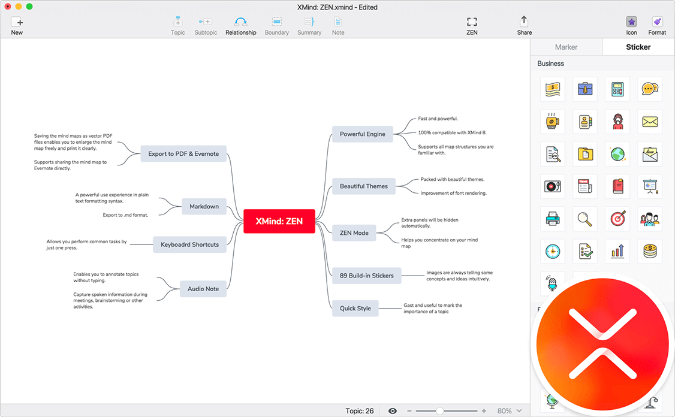The image size is (675, 417).
Task: Insert the stacked coins sticker
Action: 650,251
